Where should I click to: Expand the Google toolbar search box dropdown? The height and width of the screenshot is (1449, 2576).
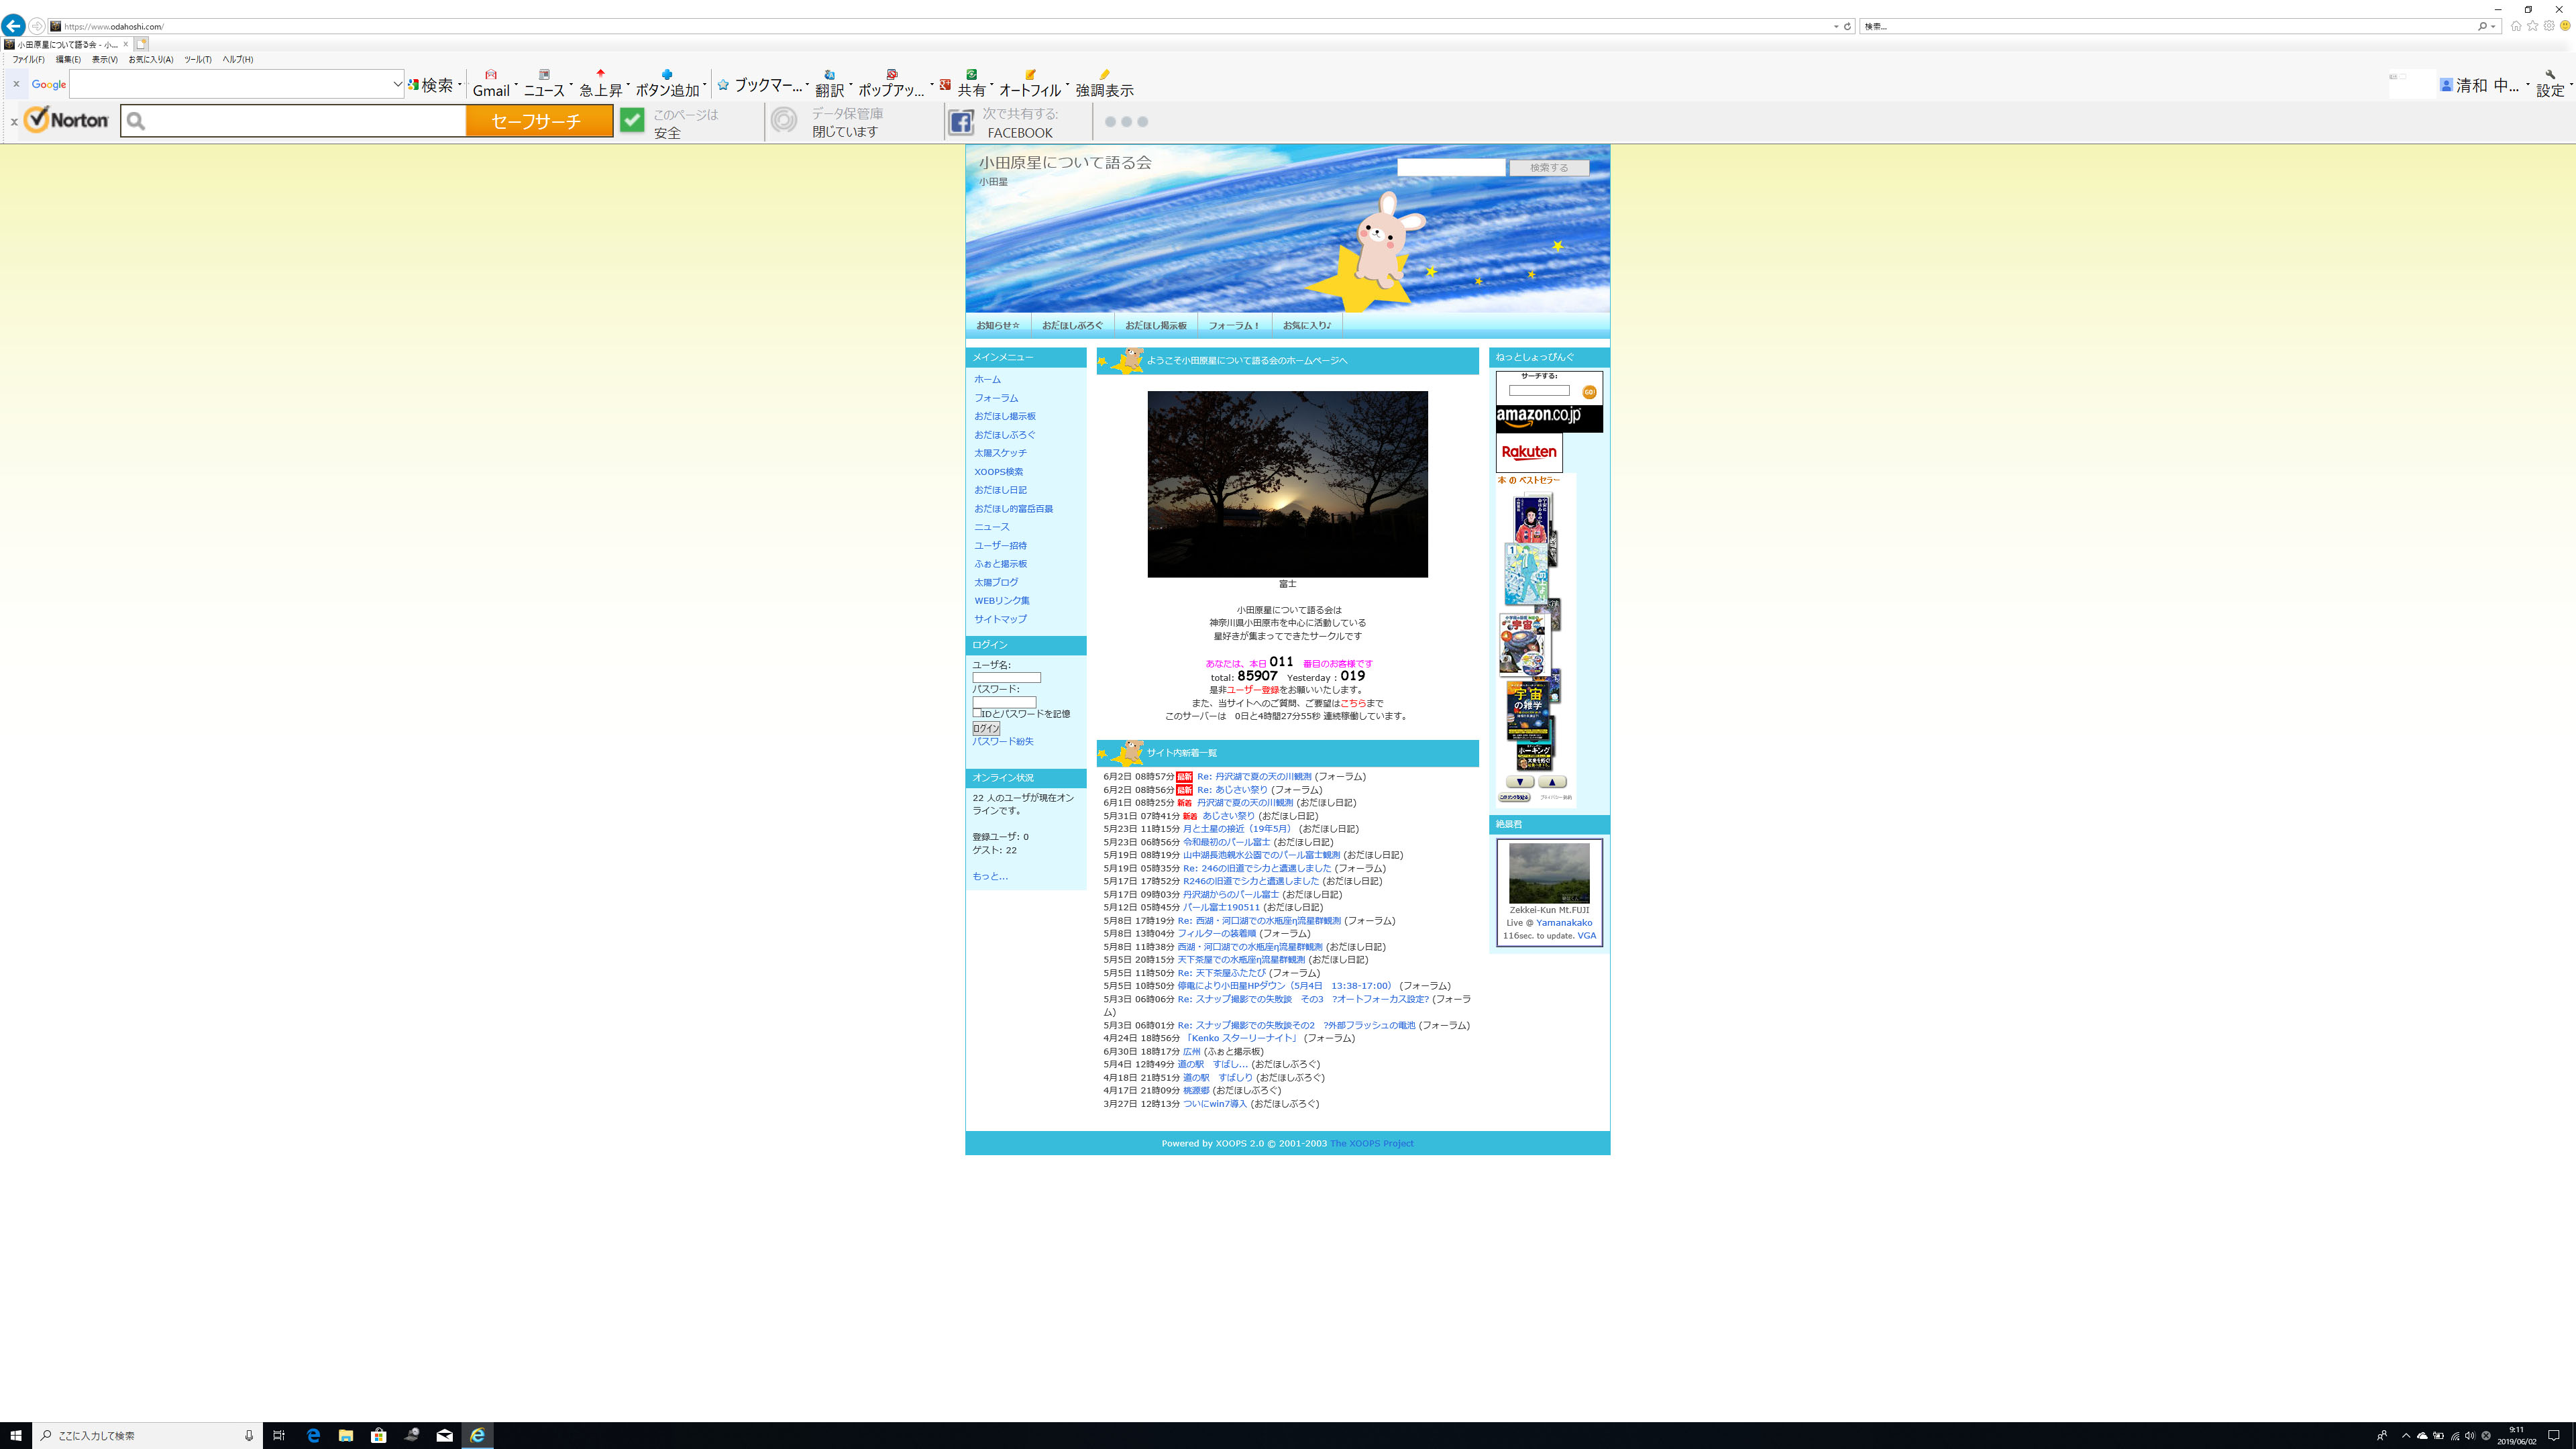click(x=397, y=84)
